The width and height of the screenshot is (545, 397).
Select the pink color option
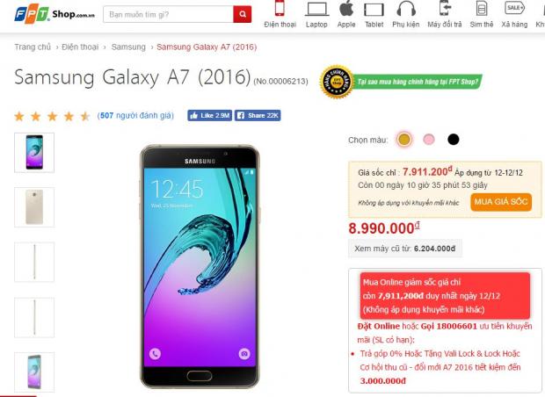429,140
